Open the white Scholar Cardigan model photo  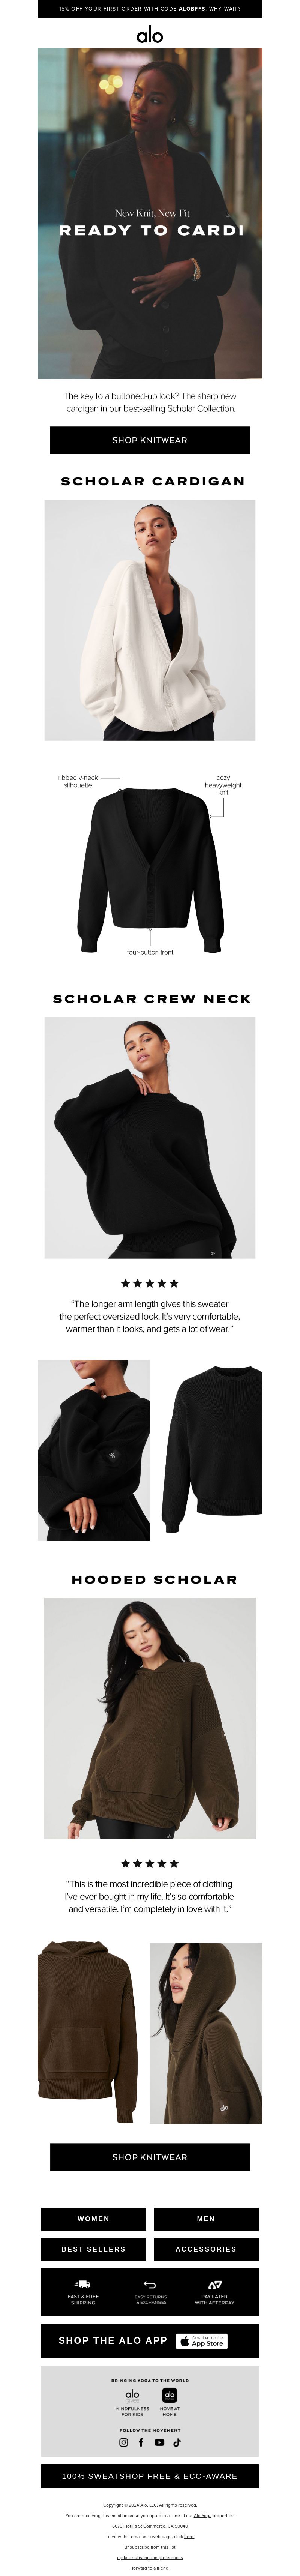pyautogui.click(x=150, y=620)
